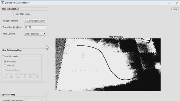Open the Help button
Viewport: 180px width, 101px height.
(175, 9)
